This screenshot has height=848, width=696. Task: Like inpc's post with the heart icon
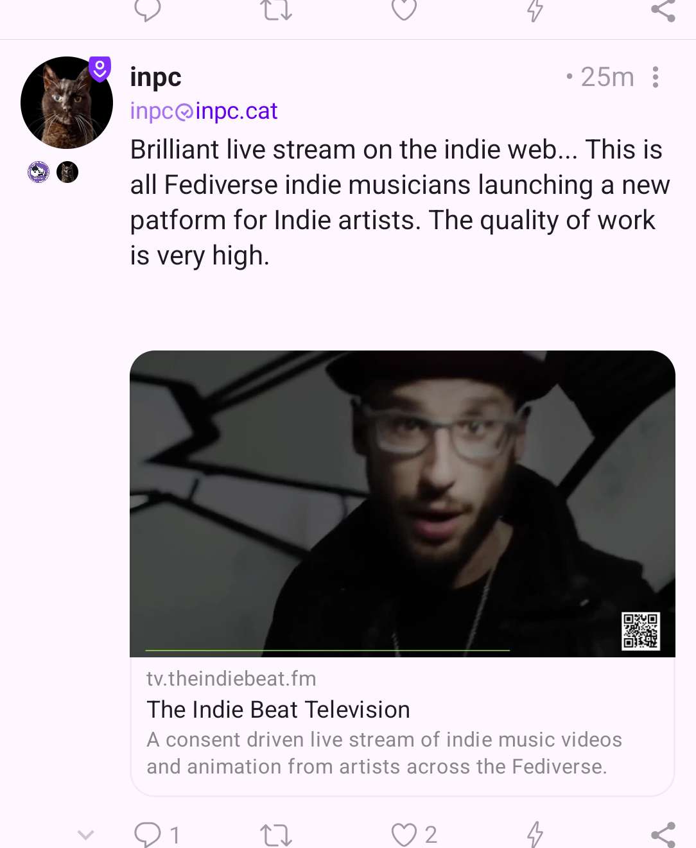point(405,835)
